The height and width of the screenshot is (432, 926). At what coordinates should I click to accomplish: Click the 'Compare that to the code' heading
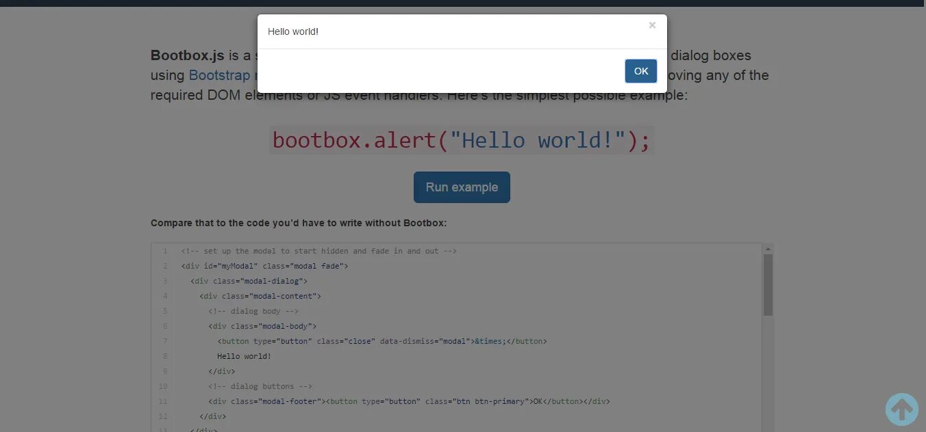[299, 223]
